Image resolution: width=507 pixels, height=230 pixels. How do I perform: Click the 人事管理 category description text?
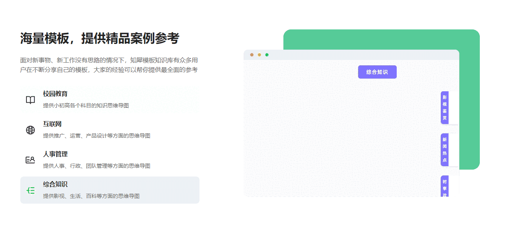coord(96,165)
